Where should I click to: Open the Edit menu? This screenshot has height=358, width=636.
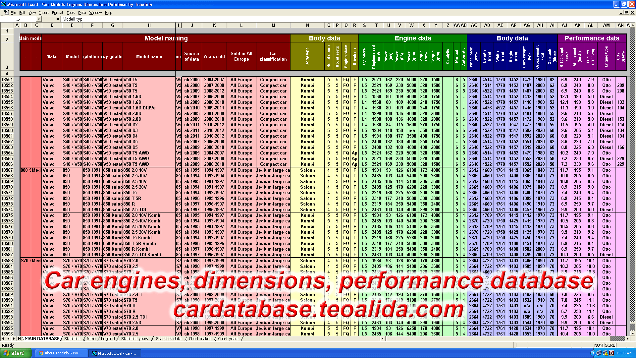tap(22, 13)
